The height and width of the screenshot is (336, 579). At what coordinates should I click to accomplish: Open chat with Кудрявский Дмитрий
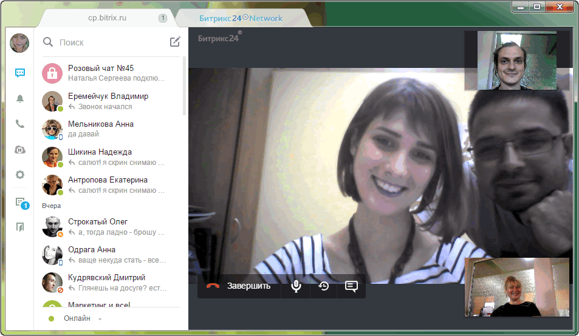click(x=111, y=283)
